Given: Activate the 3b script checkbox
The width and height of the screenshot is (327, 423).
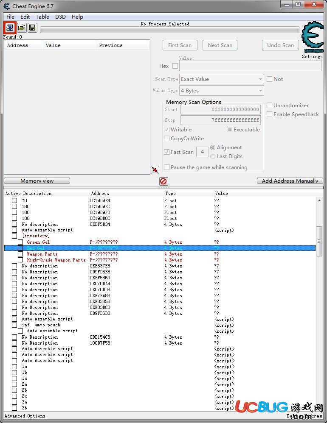Looking at the screenshot, I should tap(14, 408).
